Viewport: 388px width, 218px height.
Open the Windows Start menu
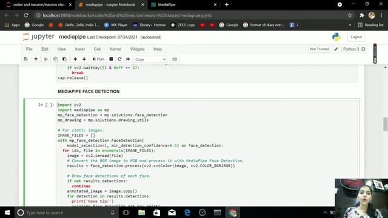(x=7, y=213)
